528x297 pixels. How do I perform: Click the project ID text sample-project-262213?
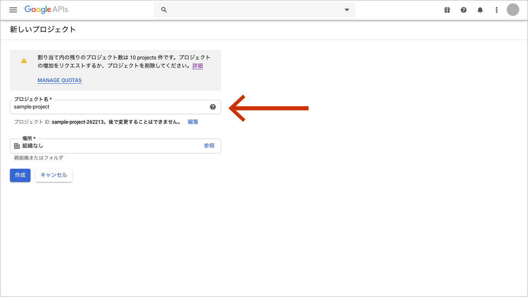tap(77, 122)
